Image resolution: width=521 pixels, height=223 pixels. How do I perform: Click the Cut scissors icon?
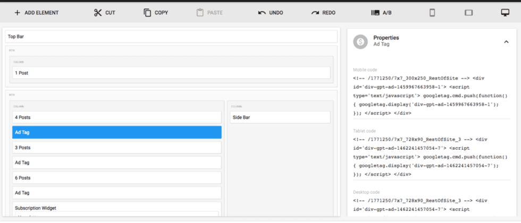click(x=98, y=13)
